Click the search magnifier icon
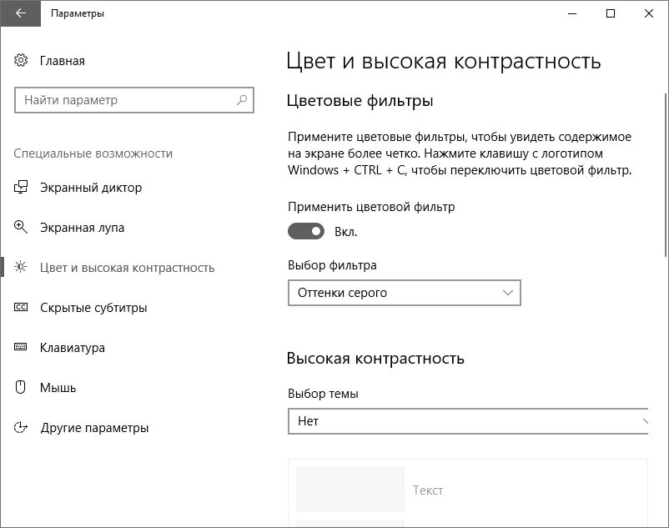The width and height of the screenshot is (669, 528). click(242, 100)
